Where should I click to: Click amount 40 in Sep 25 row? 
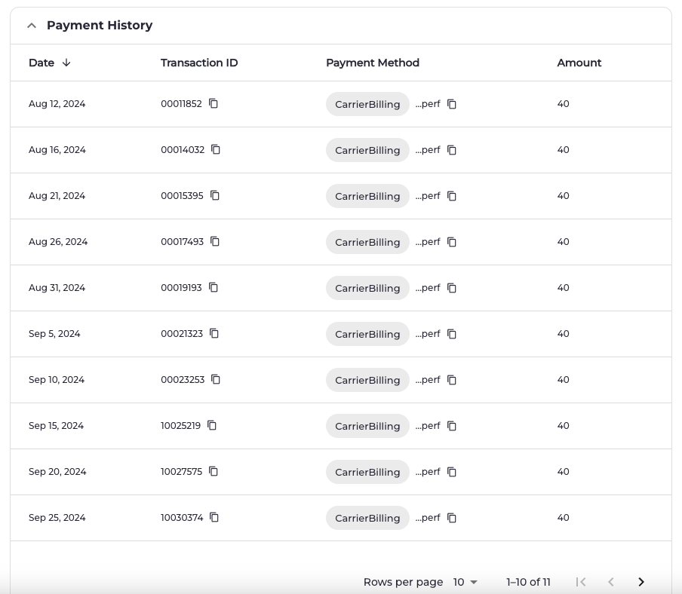point(564,518)
